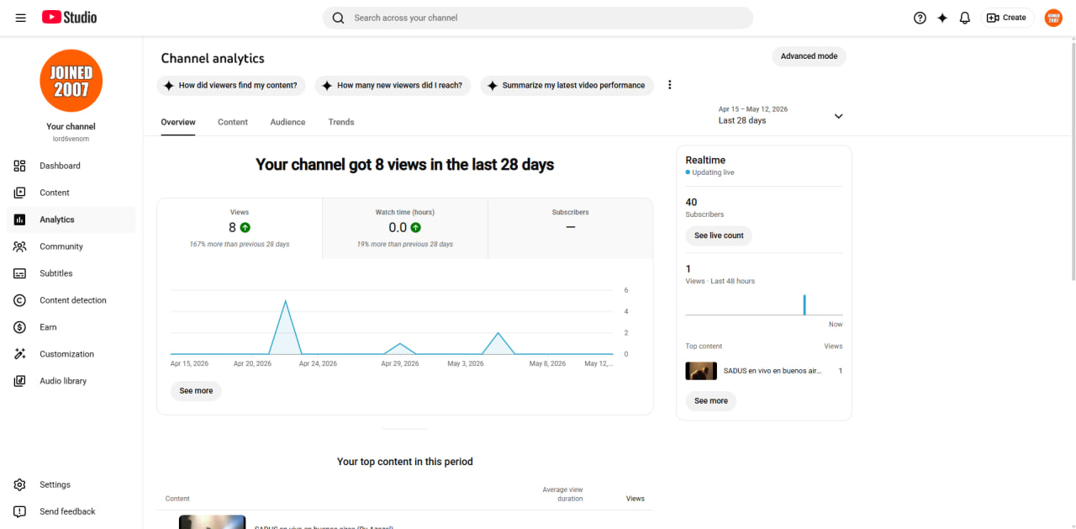
Task: Click See live count button
Action: click(719, 235)
